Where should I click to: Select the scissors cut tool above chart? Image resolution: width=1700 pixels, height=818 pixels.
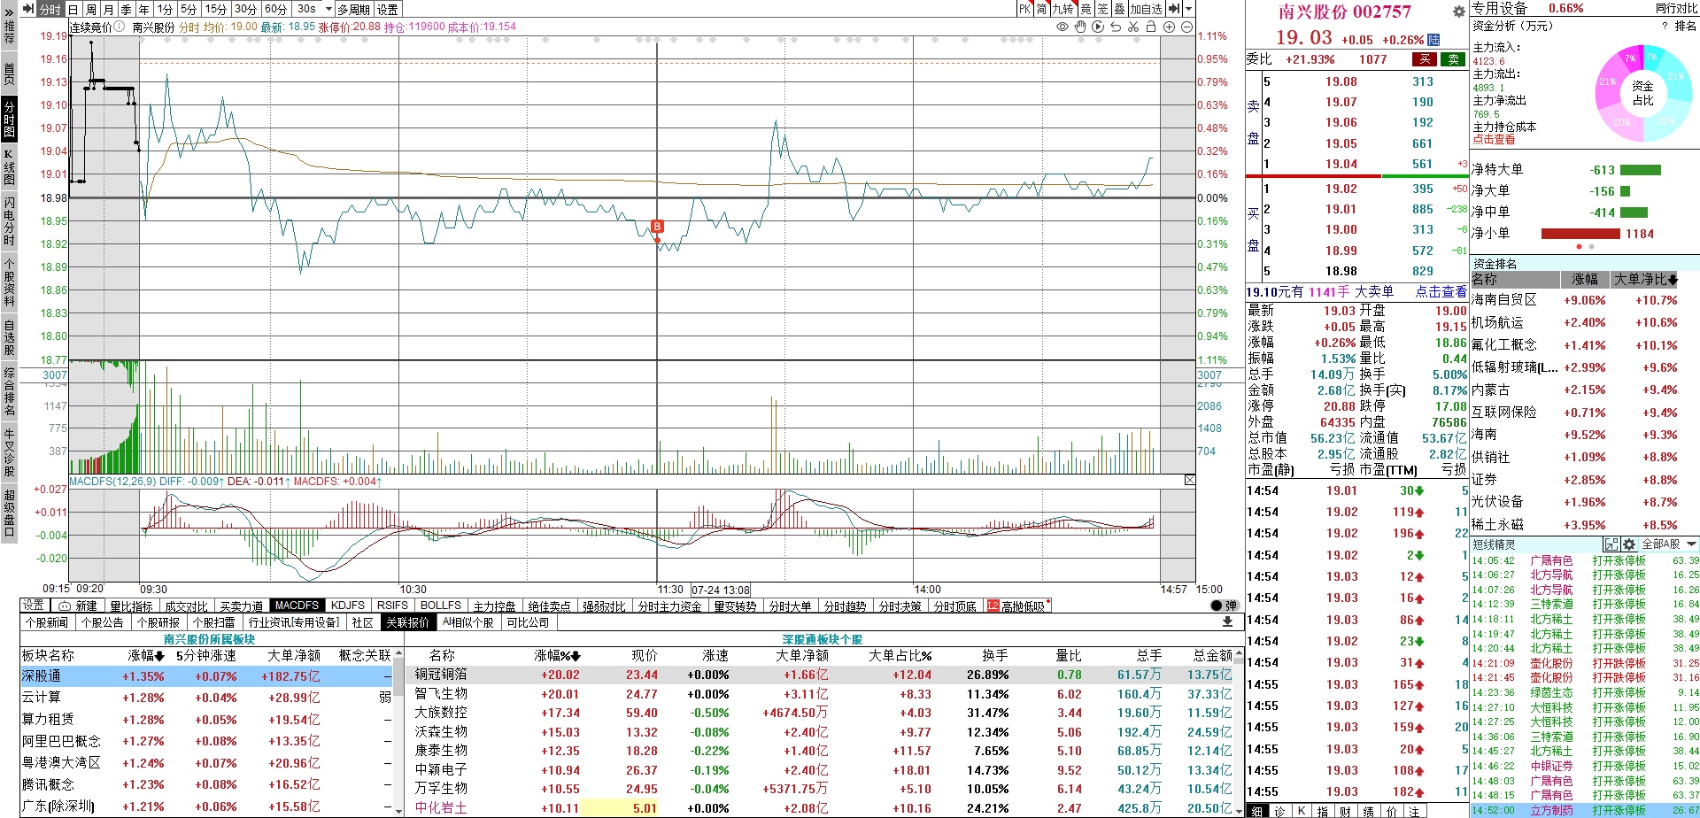[1133, 27]
